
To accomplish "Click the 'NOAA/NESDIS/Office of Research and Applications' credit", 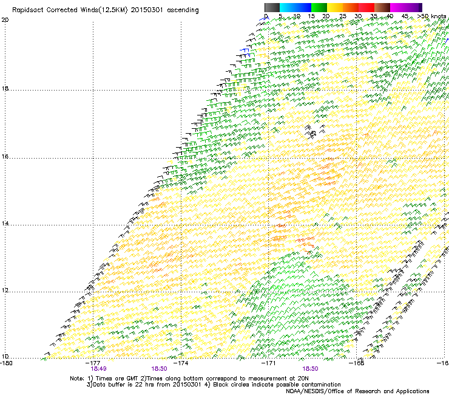I will coord(357,391).
